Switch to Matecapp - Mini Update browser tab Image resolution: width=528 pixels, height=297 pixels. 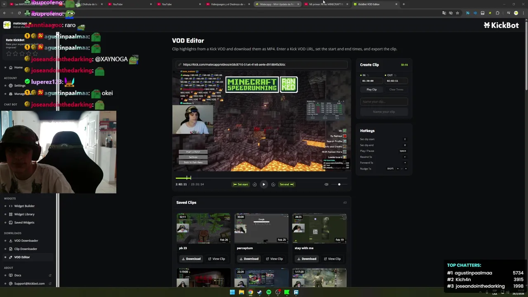(x=277, y=4)
